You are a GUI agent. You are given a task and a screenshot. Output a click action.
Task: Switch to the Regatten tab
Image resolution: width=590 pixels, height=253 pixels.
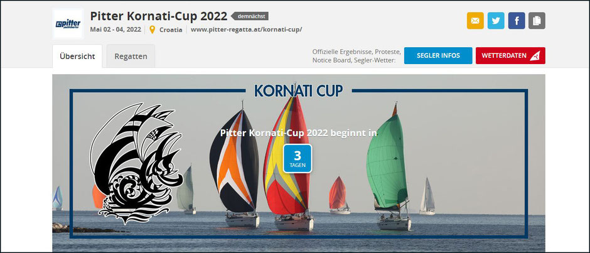pyautogui.click(x=131, y=57)
